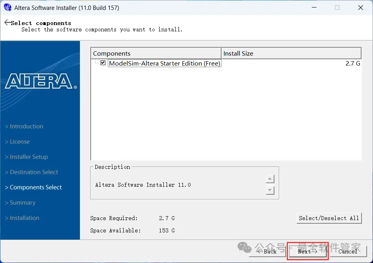Proceed with the Next button

(307, 251)
